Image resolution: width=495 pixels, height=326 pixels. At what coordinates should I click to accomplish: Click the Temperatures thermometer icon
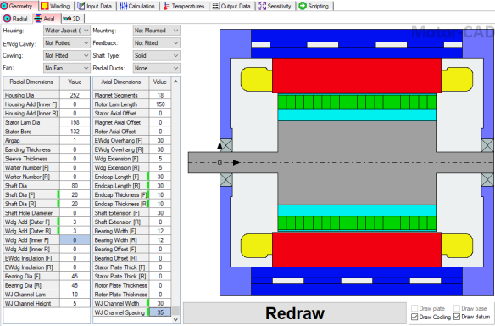(x=166, y=6)
